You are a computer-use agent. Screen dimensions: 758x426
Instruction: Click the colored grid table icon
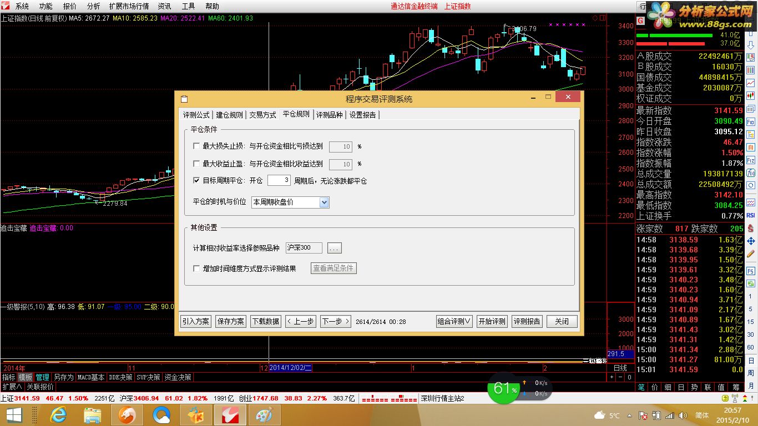751,70
